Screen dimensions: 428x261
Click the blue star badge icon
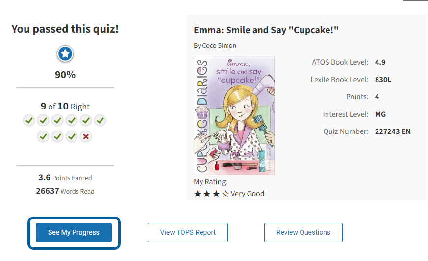tap(65, 54)
